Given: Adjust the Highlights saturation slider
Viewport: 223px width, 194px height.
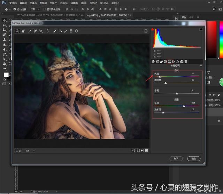Looking at the screenshot, I should point(166,83).
